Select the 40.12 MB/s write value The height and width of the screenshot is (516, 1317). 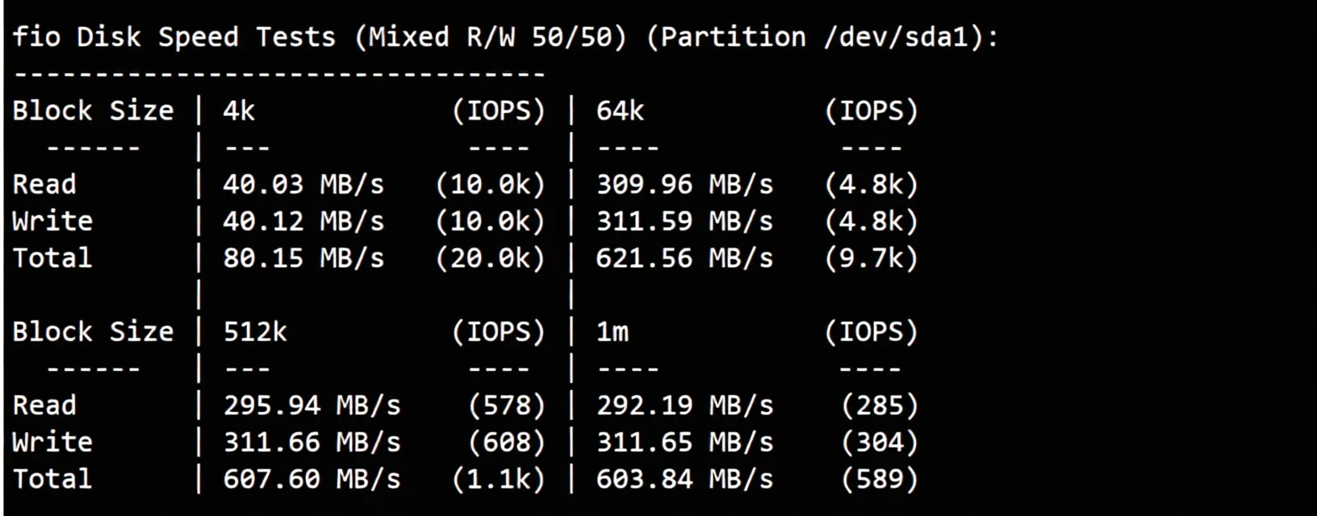[x=303, y=221]
